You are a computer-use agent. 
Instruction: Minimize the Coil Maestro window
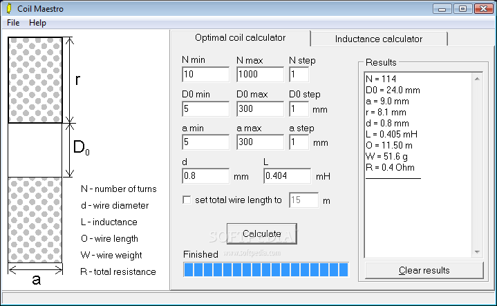click(x=442, y=8)
